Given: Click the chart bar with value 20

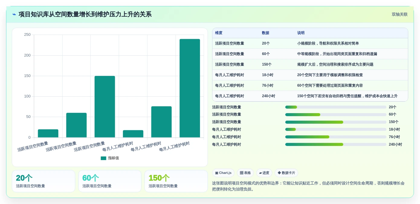Looking at the screenshot, I should click(x=48, y=134).
